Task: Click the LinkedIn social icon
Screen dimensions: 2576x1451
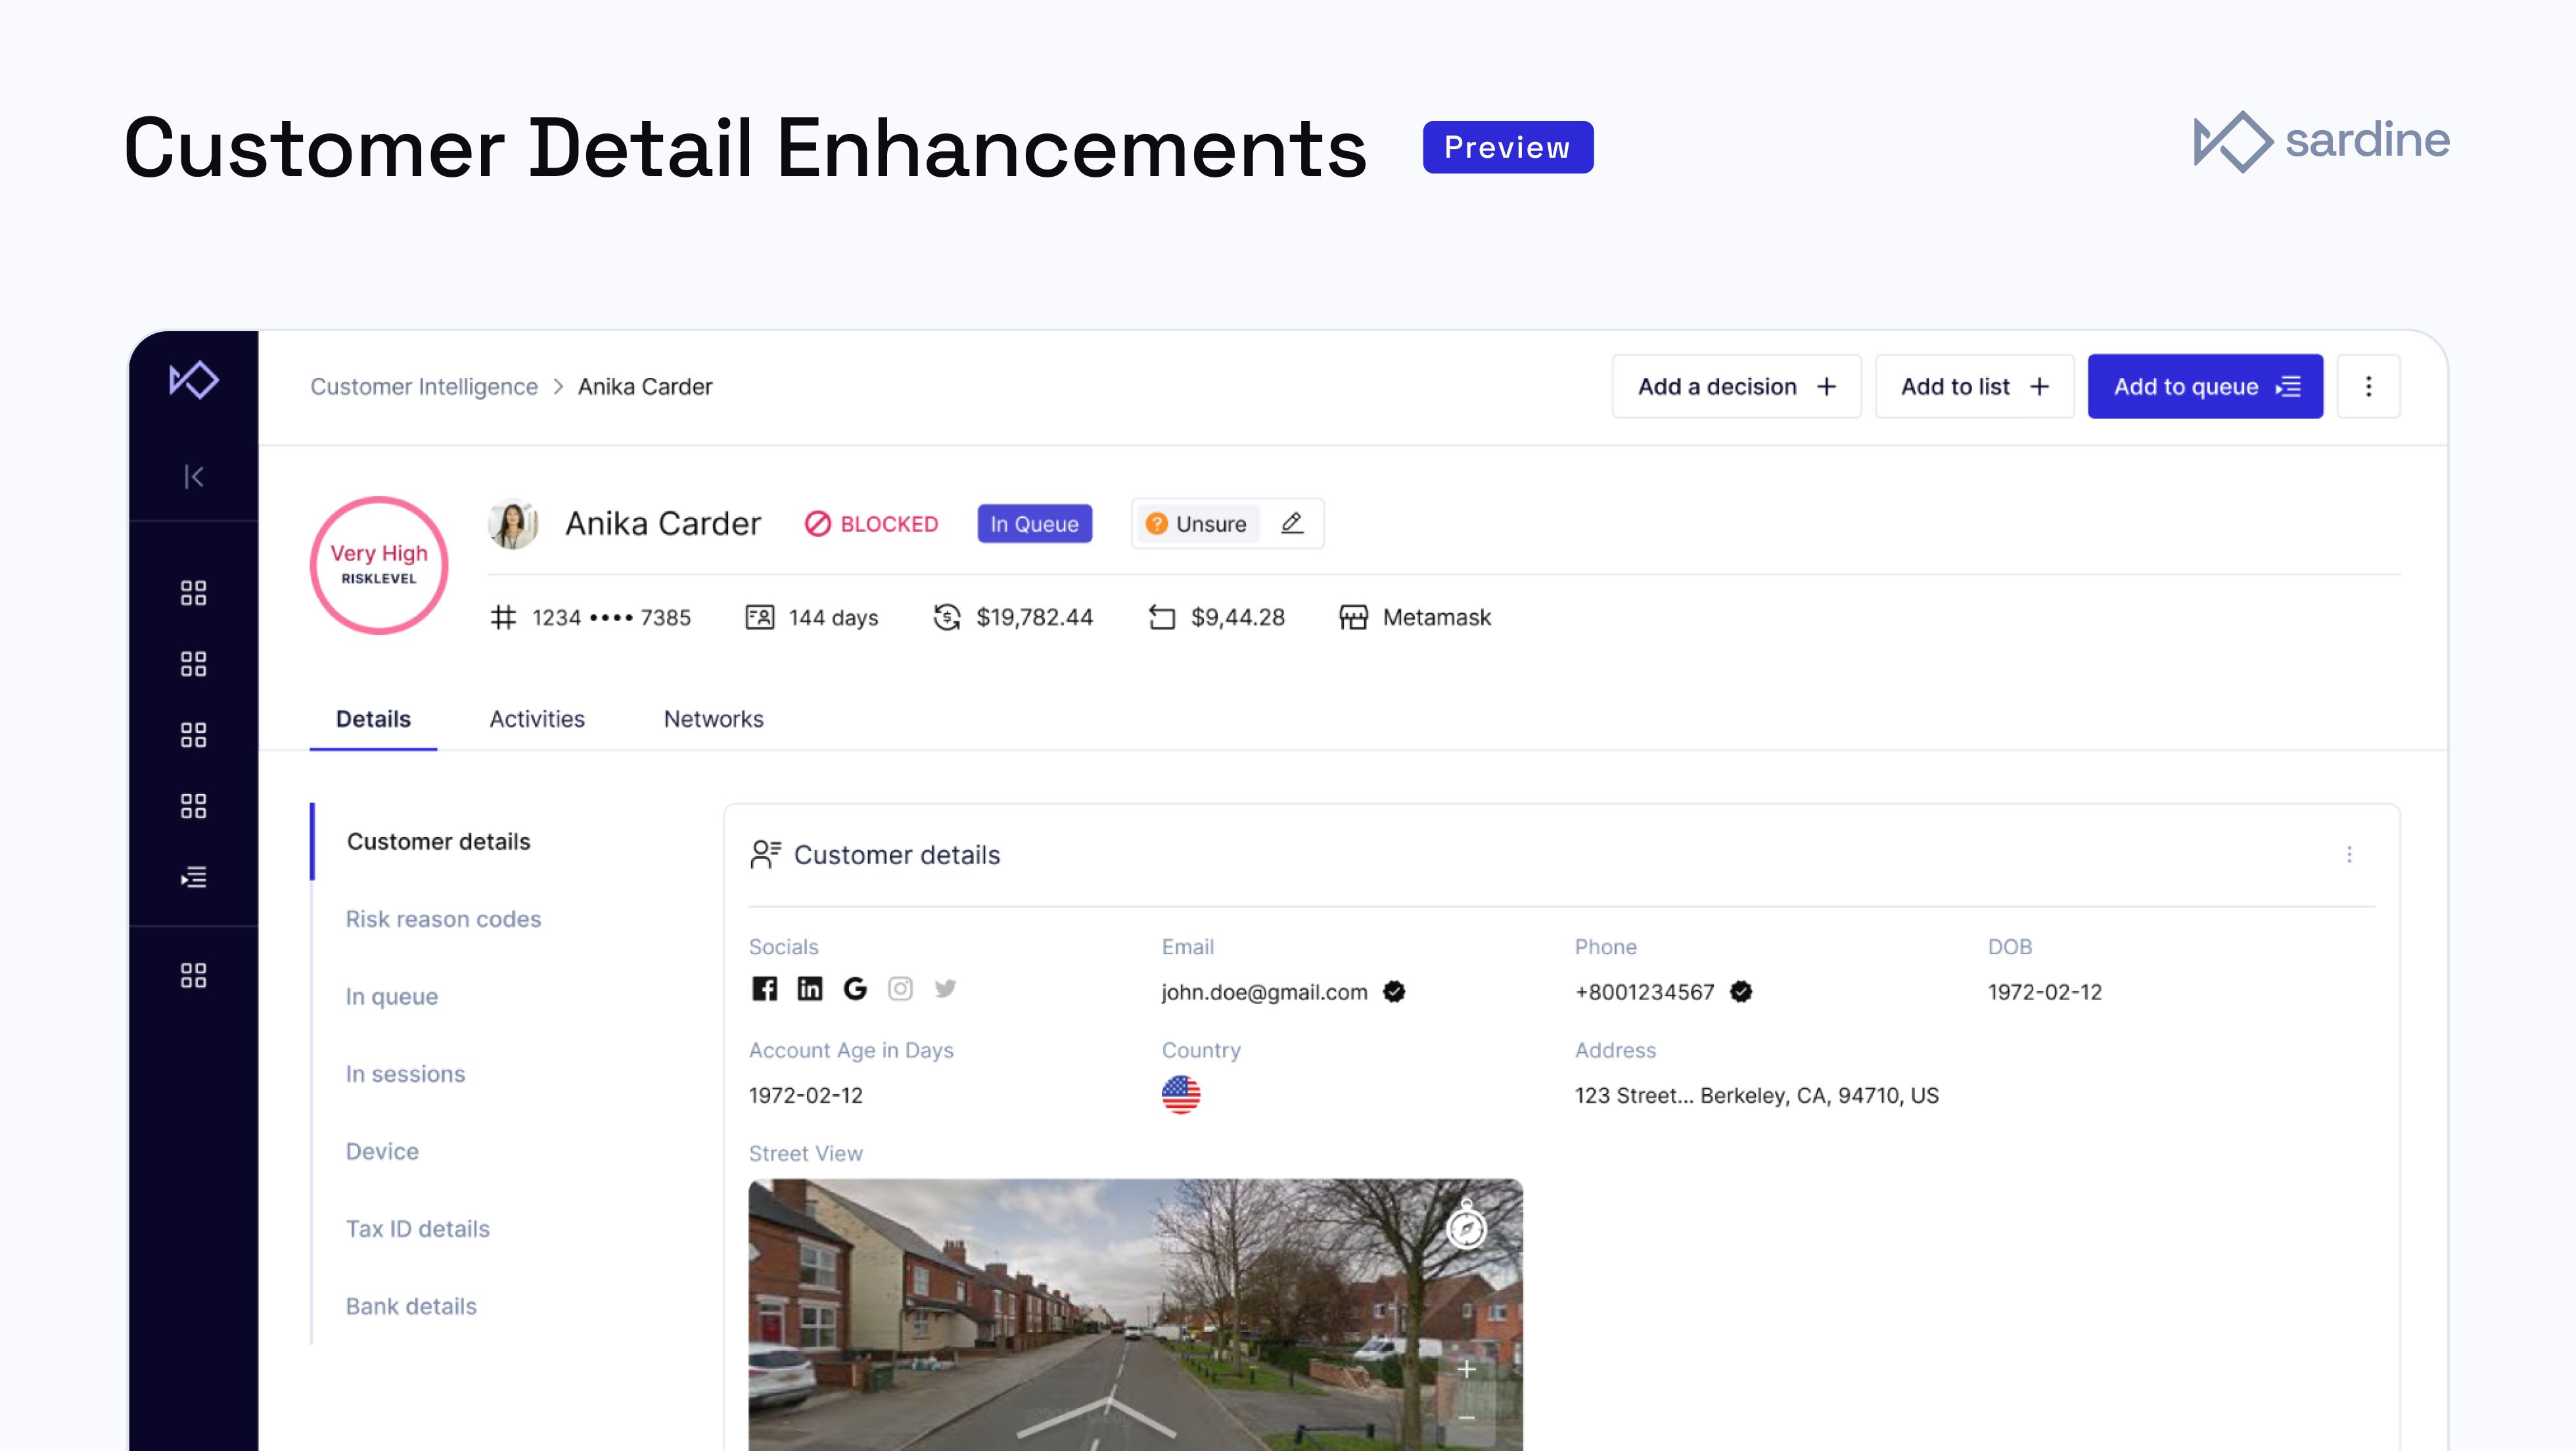Action: [x=809, y=989]
